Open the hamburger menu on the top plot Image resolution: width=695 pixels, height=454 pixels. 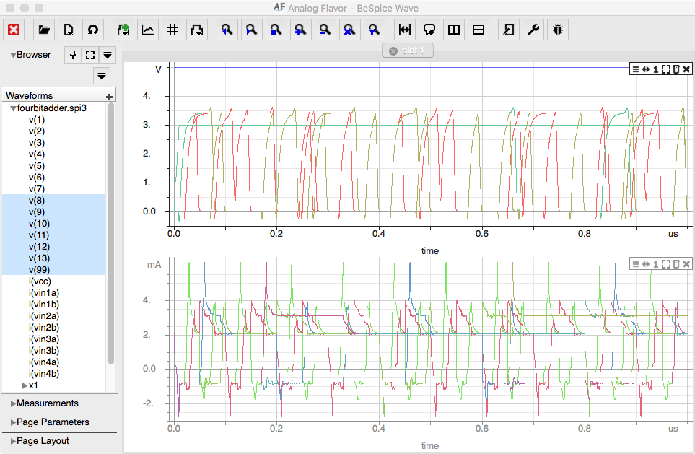[x=635, y=69]
